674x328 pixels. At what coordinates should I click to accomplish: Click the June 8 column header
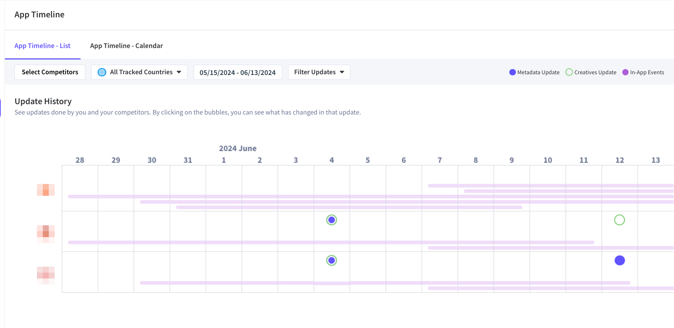pos(476,160)
